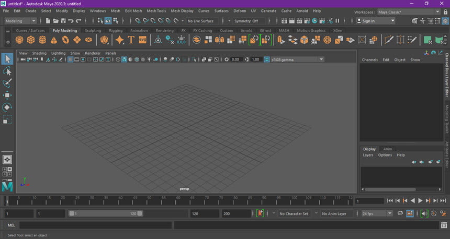Viewport: 450px width, 239px height.
Task: Toggle timeline audio mute button
Action: tap(424, 213)
